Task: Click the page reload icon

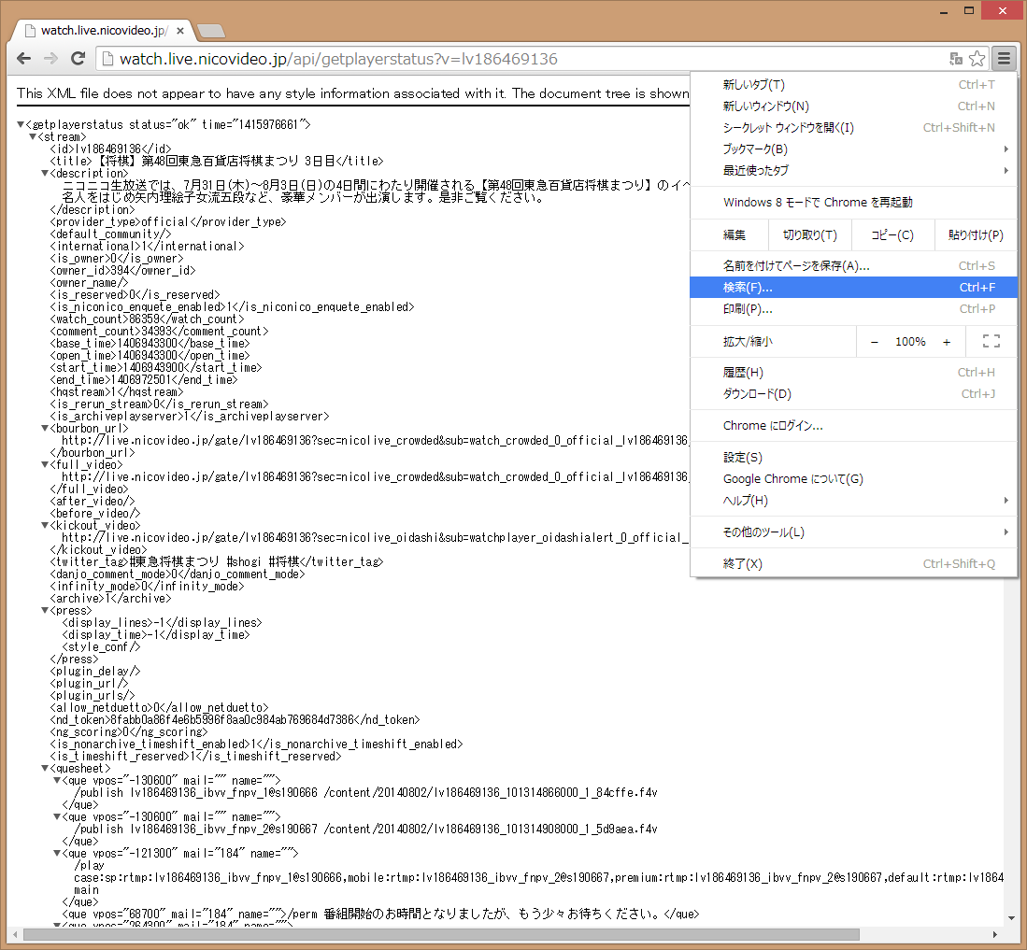Action: point(78,59)
